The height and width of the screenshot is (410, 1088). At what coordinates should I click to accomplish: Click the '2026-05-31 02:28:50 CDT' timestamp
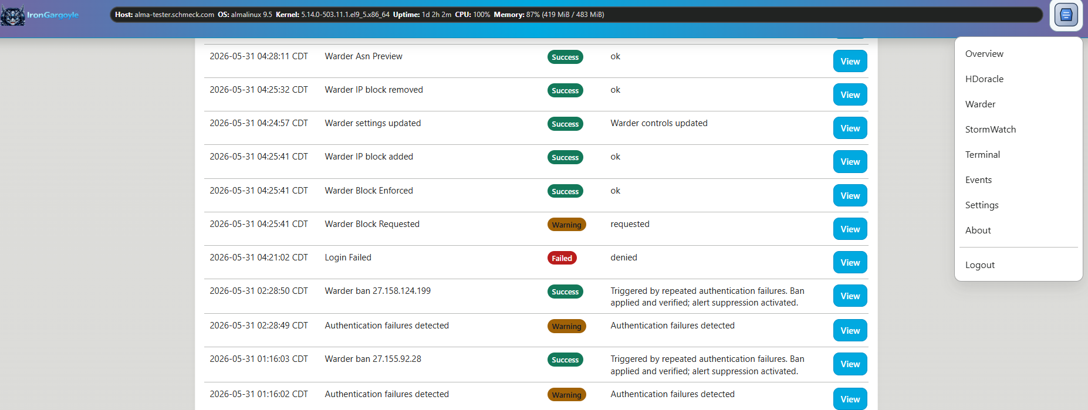click(259, 291)
